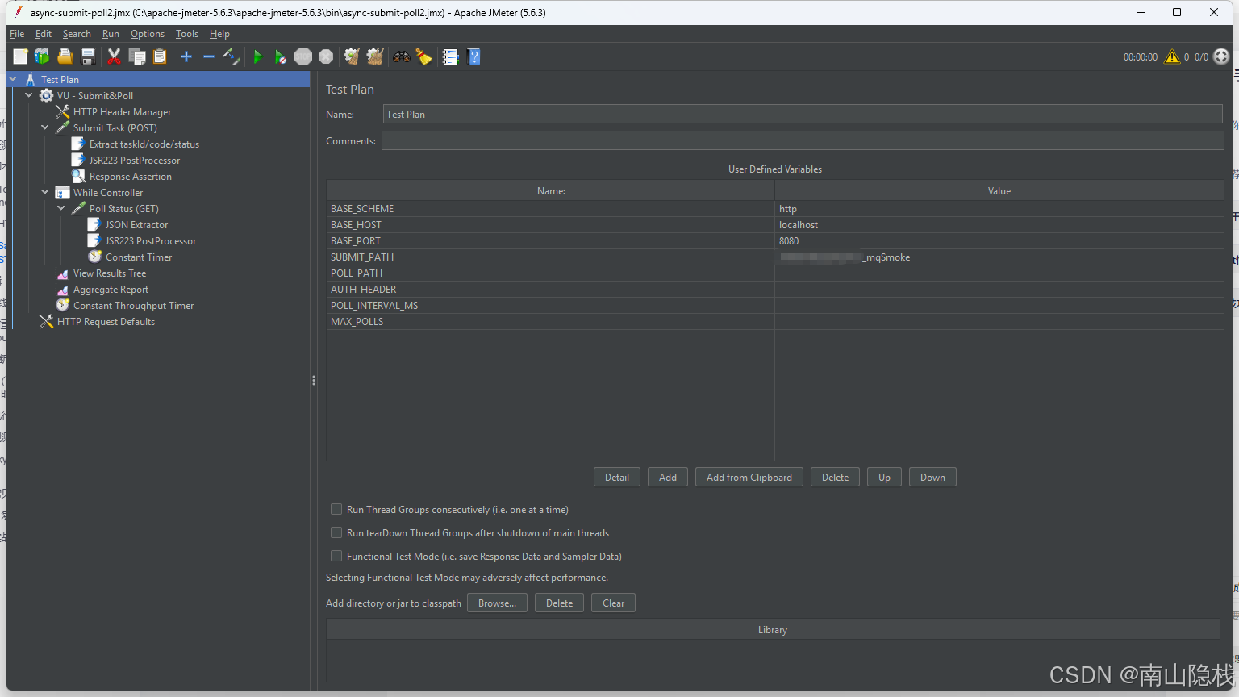The width and height of the screenshot is (1239, 697).
Task: Click the Paste clipboard icon
Action: tap(160, 56)
